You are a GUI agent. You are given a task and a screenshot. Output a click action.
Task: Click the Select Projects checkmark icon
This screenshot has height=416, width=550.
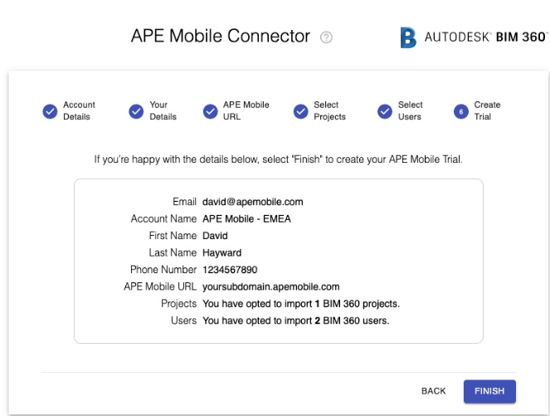point(301,111)
